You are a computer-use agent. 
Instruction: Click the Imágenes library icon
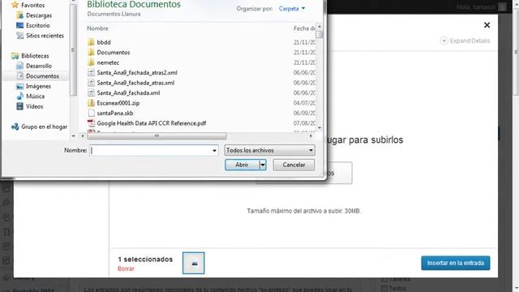(x=20, y=86)
